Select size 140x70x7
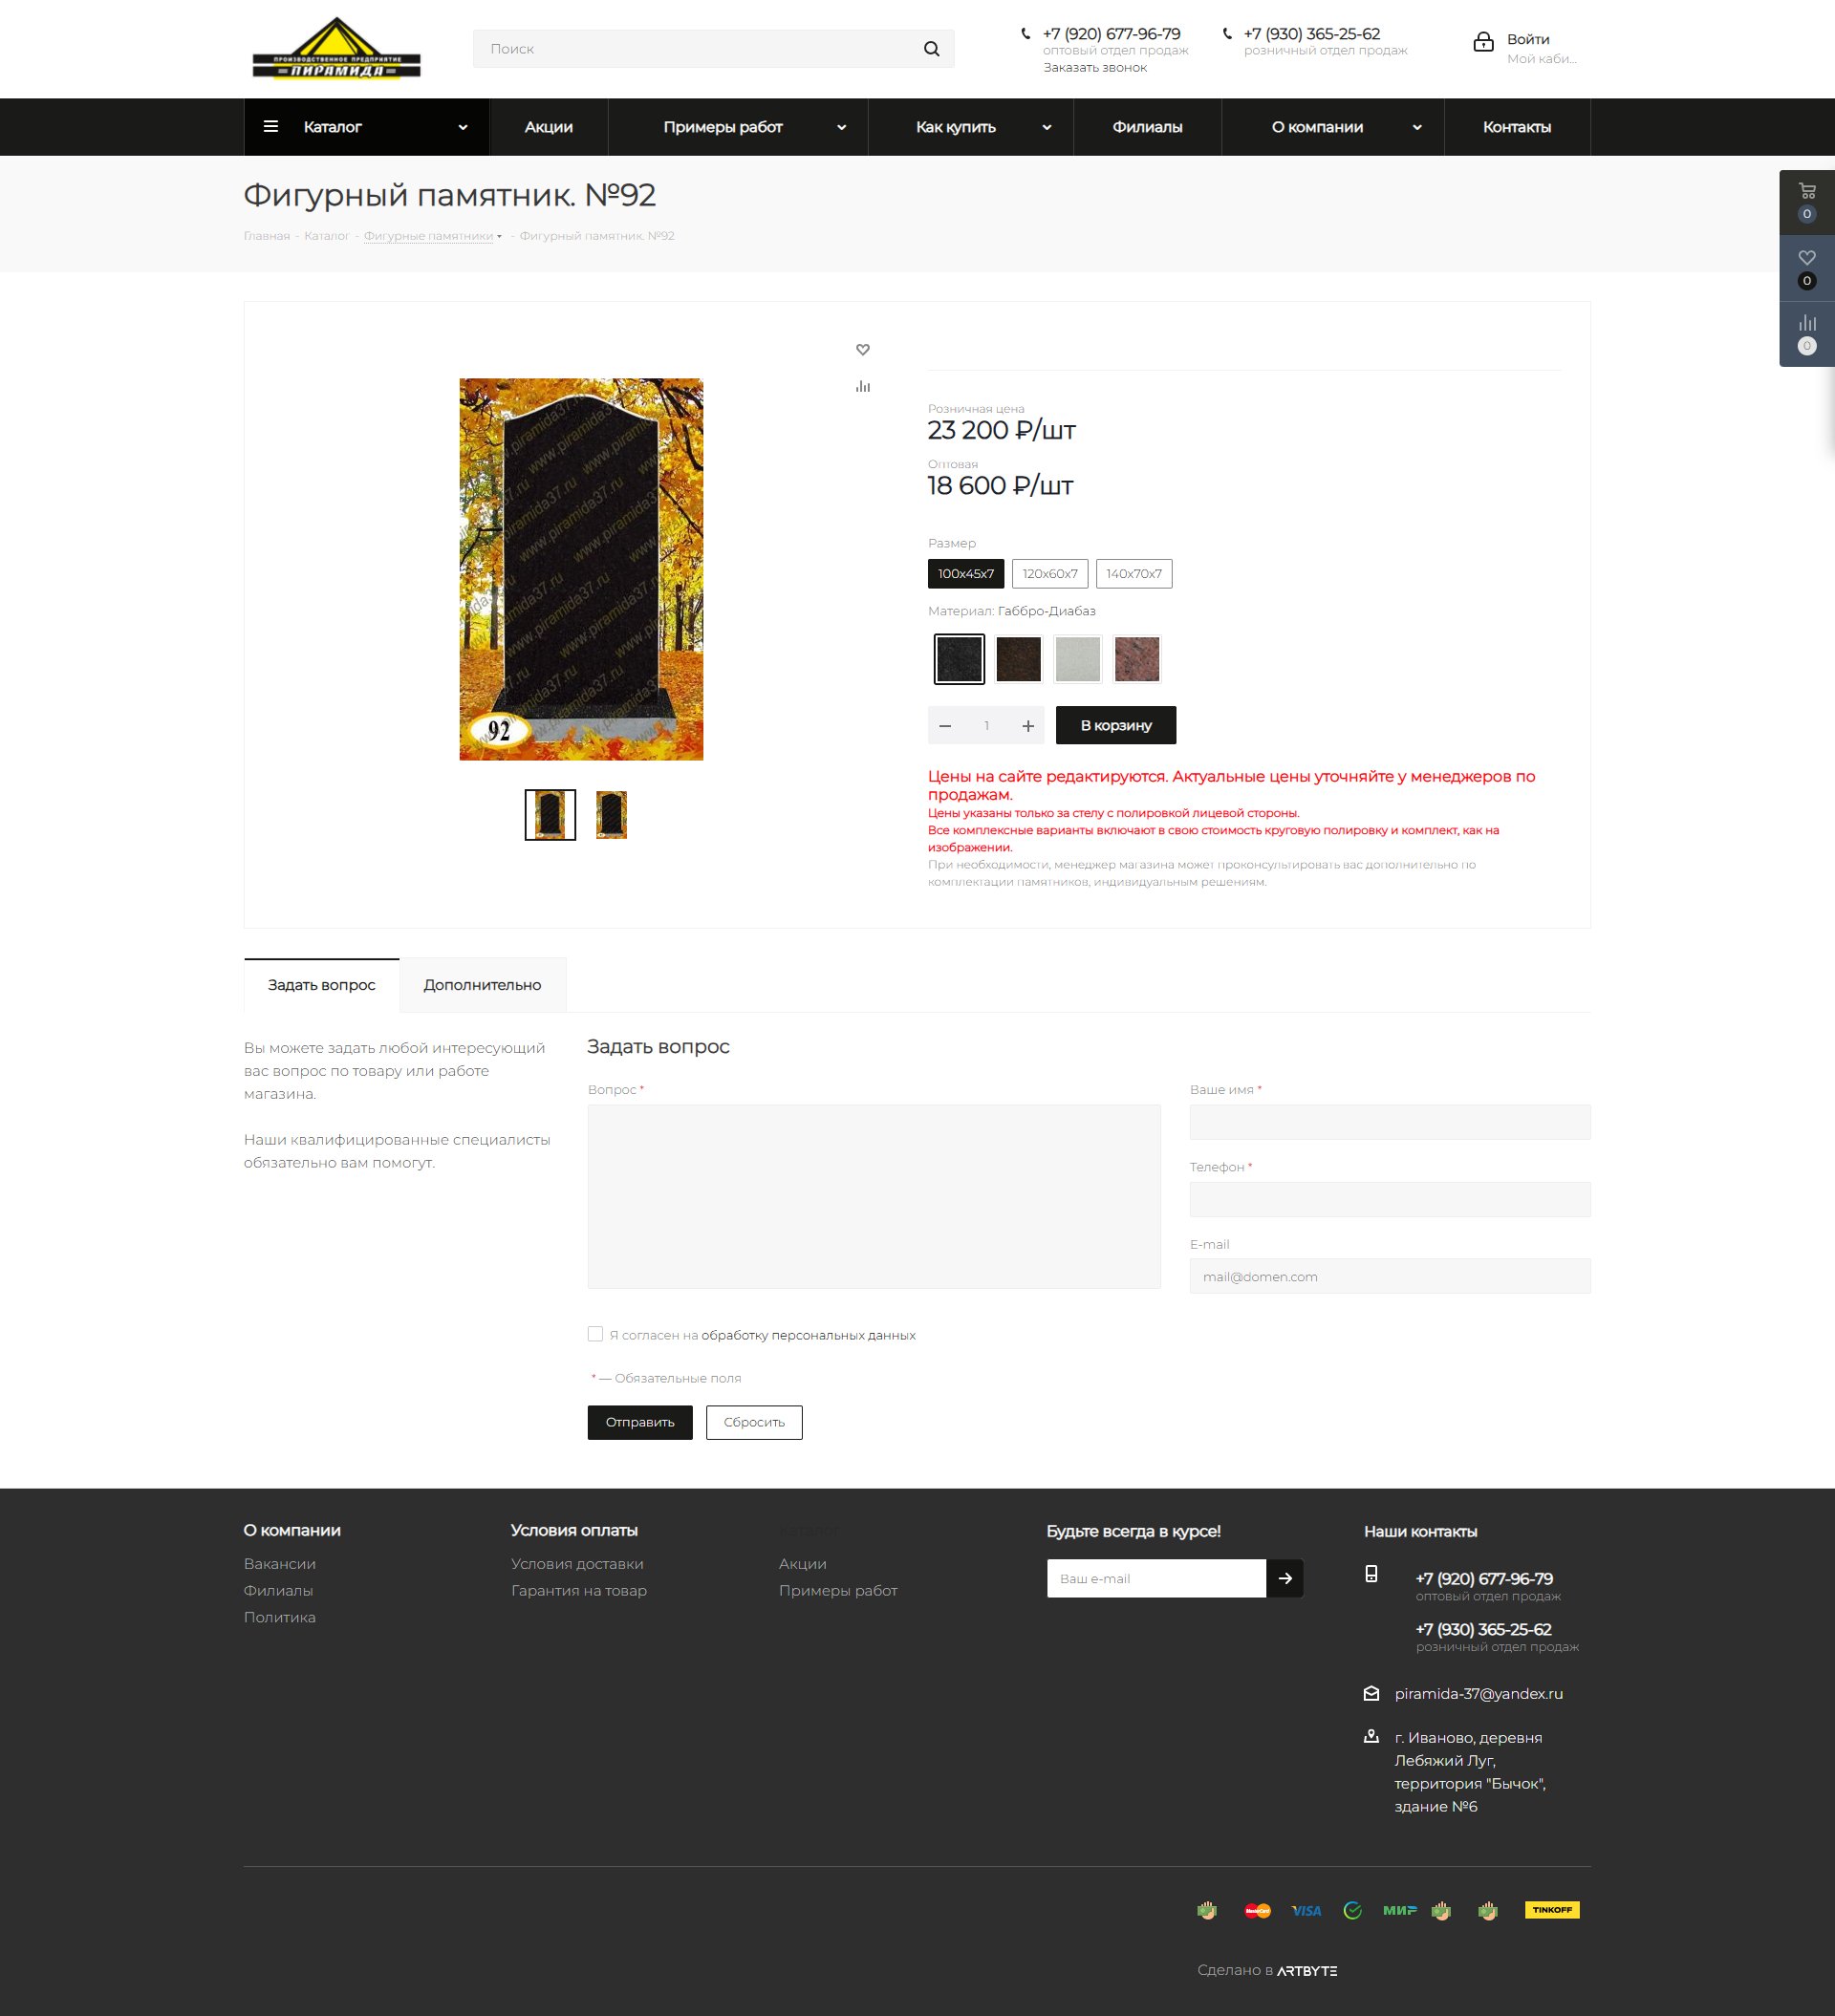The height and width of the screenshot is (2016, 1835). click(1133, 574)
